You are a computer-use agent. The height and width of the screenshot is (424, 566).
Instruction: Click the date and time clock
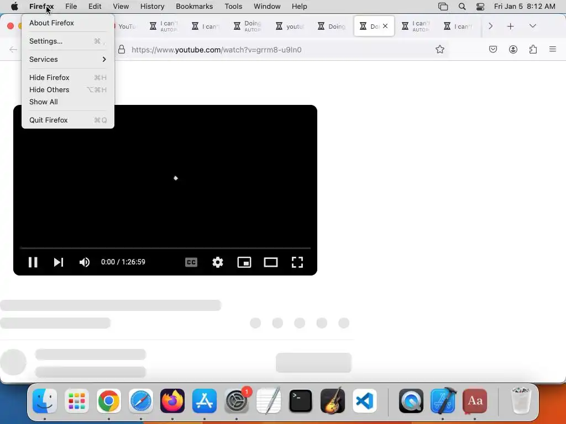pyautogui.click(x=525, y=7)
